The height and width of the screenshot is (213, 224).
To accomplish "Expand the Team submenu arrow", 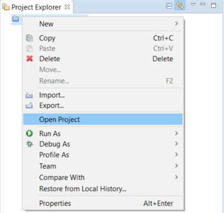I will point(176,166).
